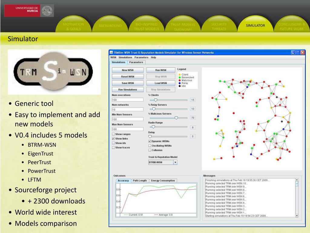This screenshot has width=310, height=233.
Task: Open the Motivation & Goals slide tab
Action: pos(73,26)
